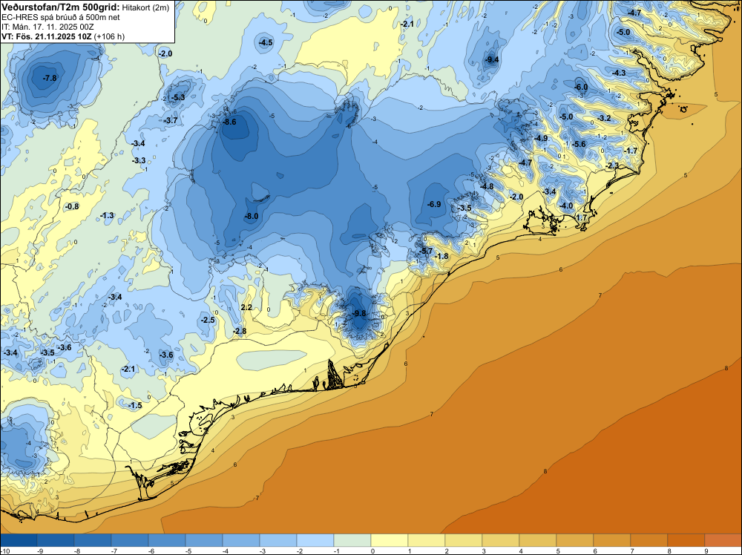
Task: Click the VT: Fös. 21.11.2025 10Z valid time line
Action: click(x=63, y=36)
